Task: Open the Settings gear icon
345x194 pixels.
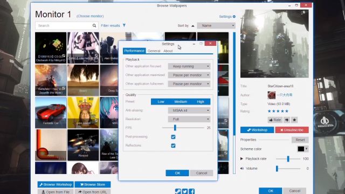Action: point(234,17)
